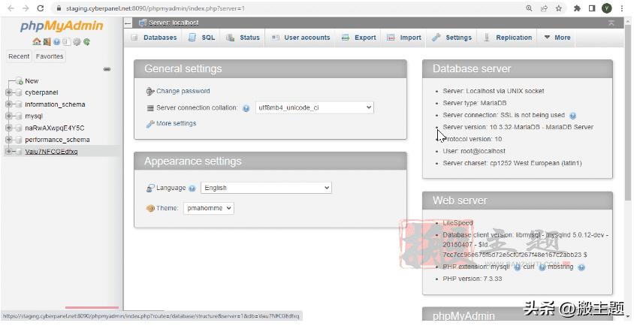The width and height of the screenshot is (634, 326).
Task: Create New database from tree
Action: click(x=32, y=81)
